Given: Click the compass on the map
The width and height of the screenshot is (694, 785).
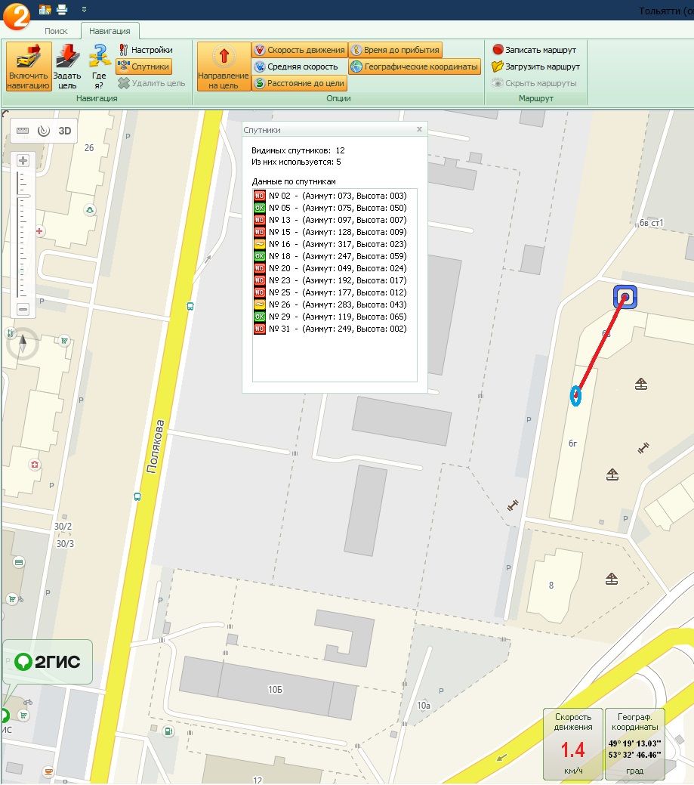Looking at the screenshot, I should click(x=23, y=345).
